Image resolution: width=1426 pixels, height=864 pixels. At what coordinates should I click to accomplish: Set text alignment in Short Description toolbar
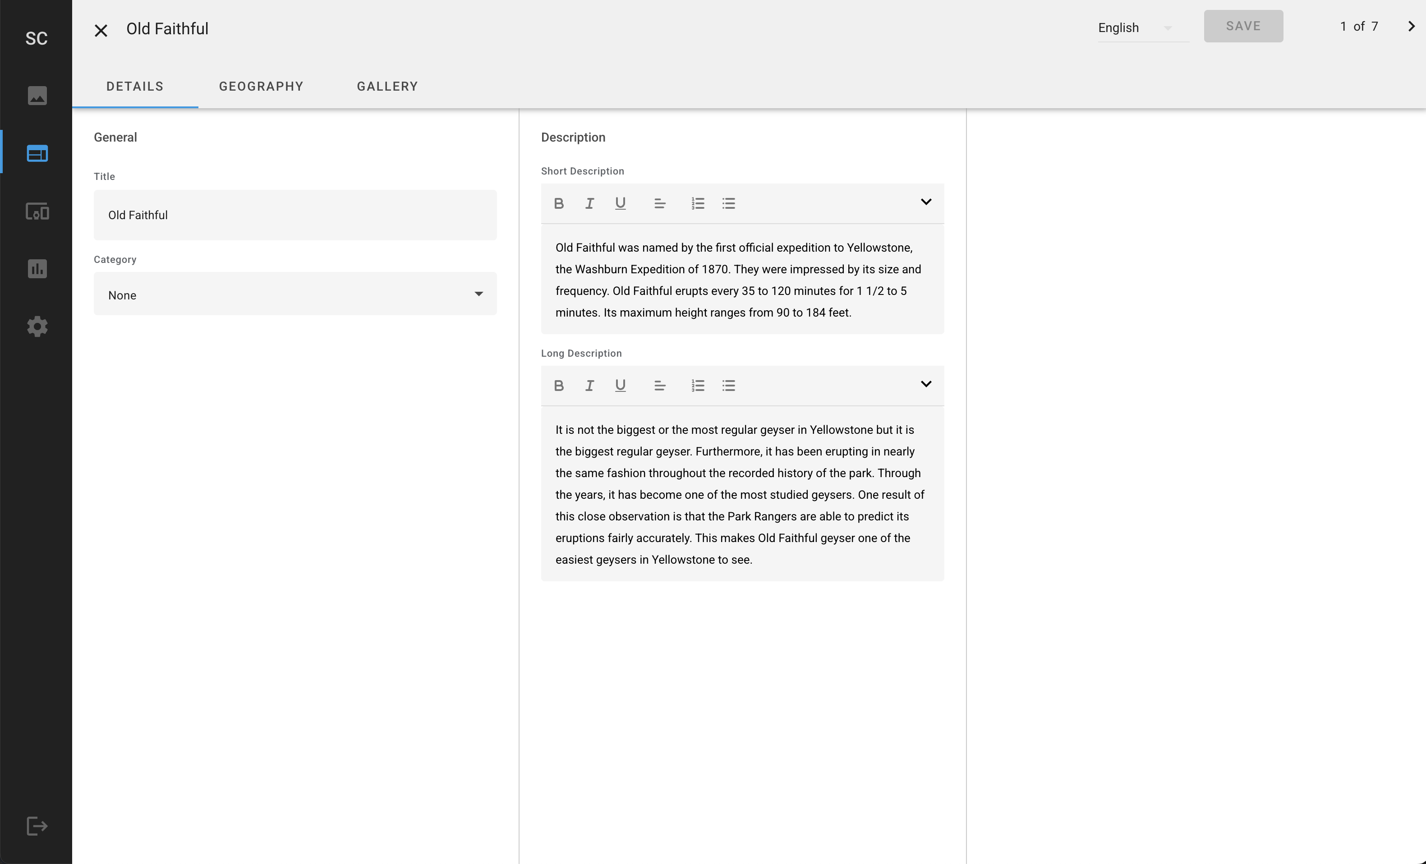[660, 204]
